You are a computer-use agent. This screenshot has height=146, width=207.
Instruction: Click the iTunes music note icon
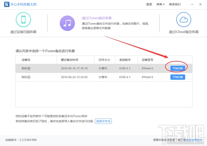click(x=67, y=23)
